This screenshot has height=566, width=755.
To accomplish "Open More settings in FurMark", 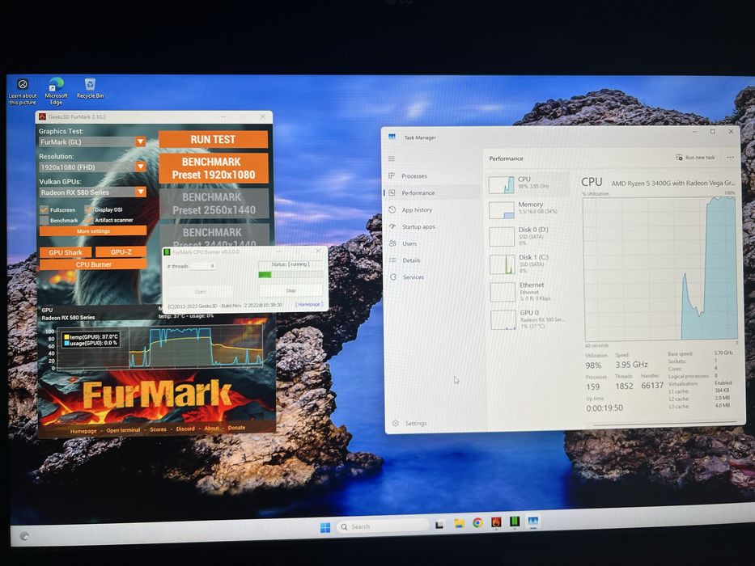I will 93,231.
